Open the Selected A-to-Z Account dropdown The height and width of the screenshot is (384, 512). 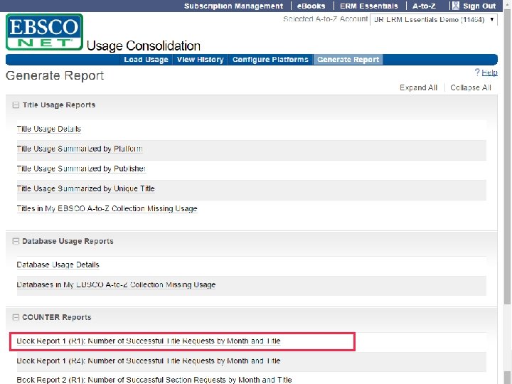434,20
